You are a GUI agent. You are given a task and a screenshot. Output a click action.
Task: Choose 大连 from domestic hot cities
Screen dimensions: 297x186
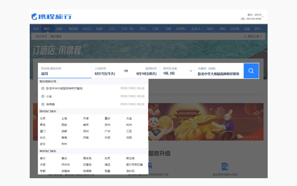(x=129, y=118)
